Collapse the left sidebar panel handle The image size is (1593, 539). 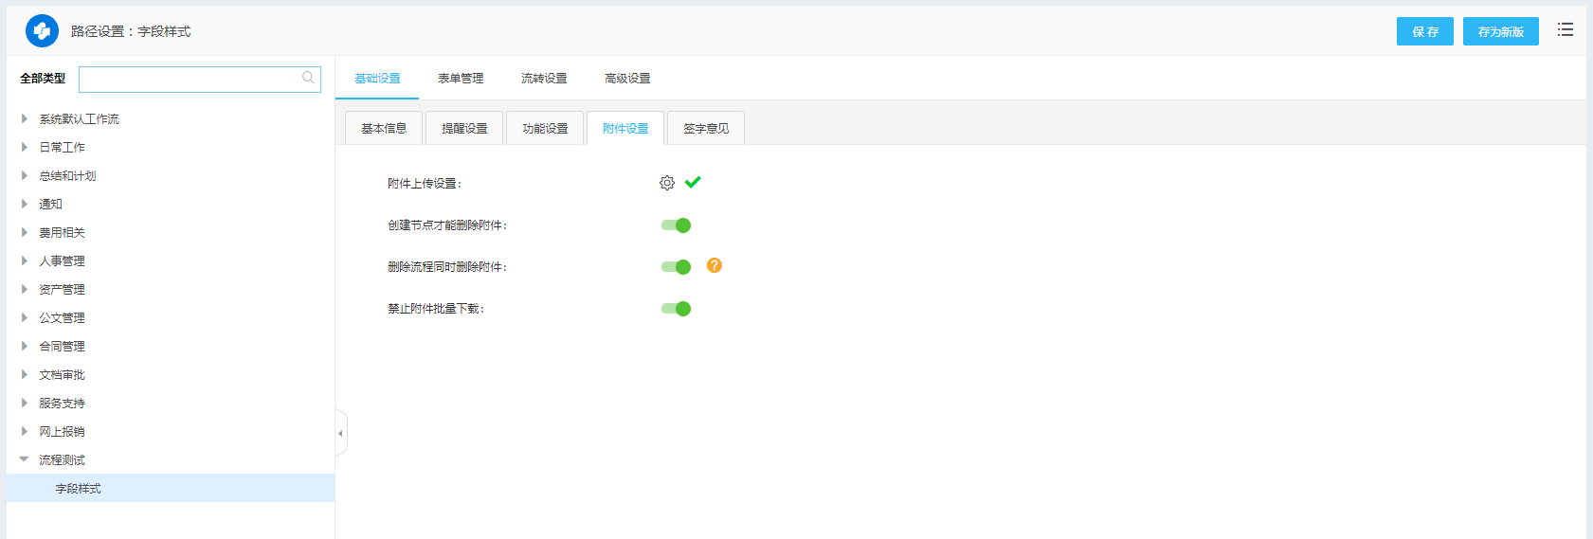click(x=340, y=434)
